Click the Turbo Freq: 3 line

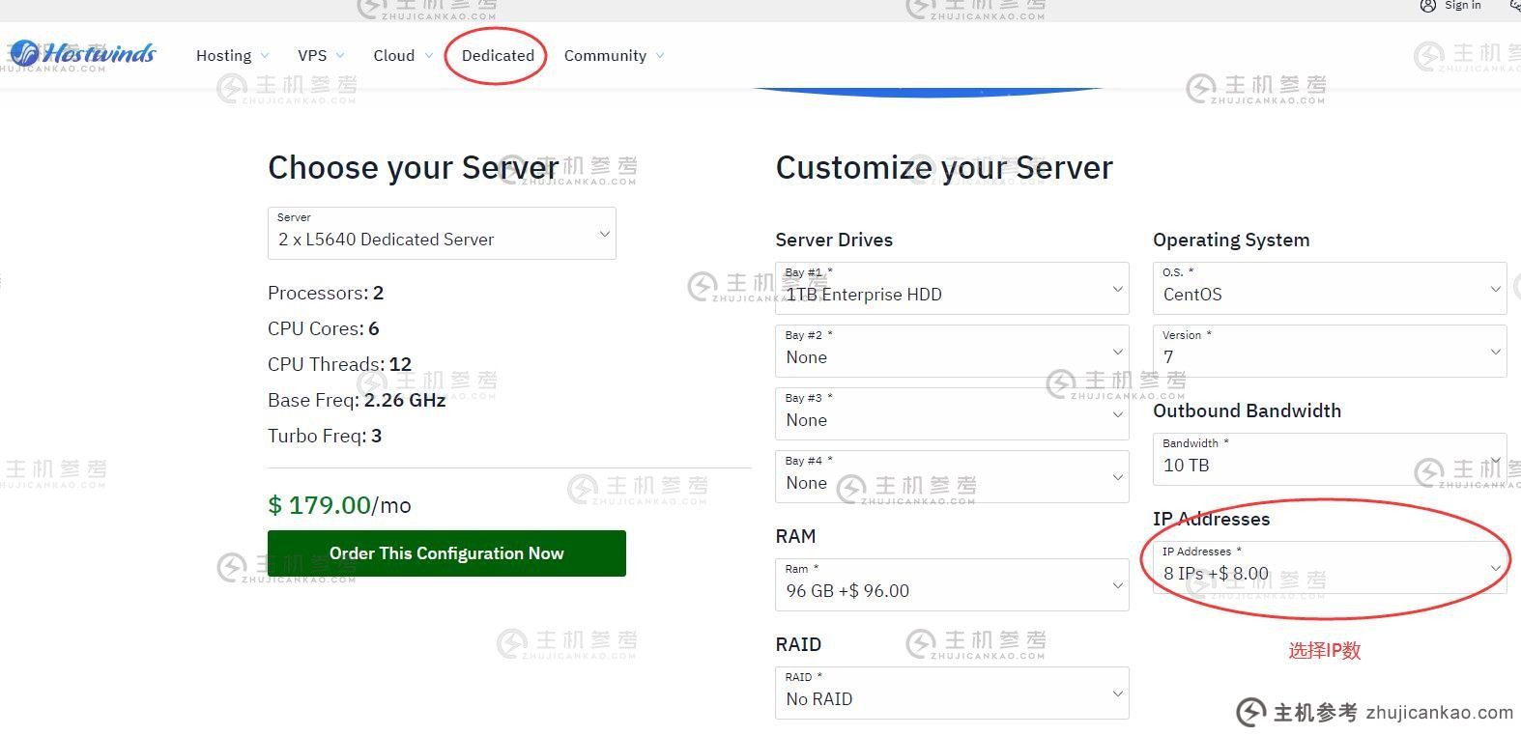tap(325, 436)
